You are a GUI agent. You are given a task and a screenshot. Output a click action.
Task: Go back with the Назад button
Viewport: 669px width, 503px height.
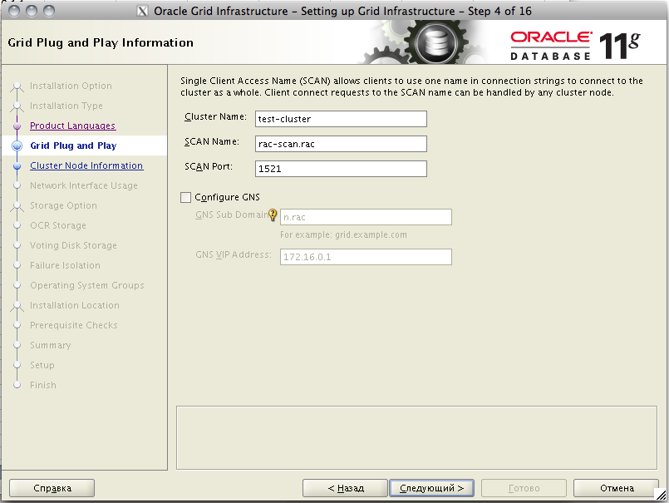tap(345, 488)
